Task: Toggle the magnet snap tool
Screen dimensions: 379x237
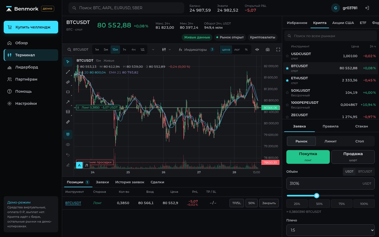Action: (x=68, y=134)
